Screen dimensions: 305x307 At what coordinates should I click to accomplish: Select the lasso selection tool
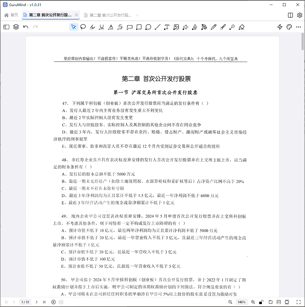(x=83, y=27)
